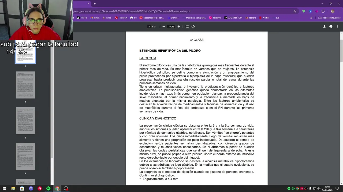This screenshot has width=343, height=192.
Task: Open the red app in the taskbar
Action: pos(40,189)
